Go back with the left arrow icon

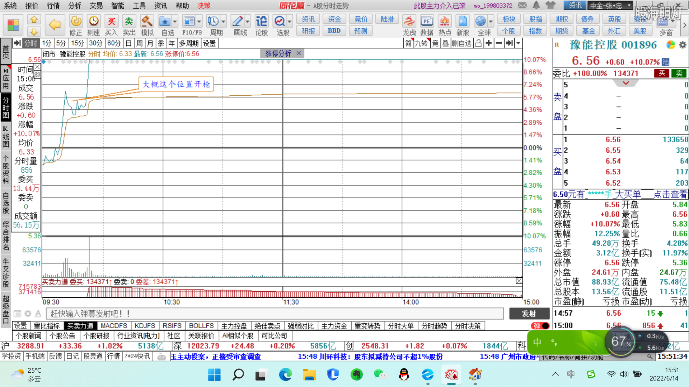pos(55,25)
